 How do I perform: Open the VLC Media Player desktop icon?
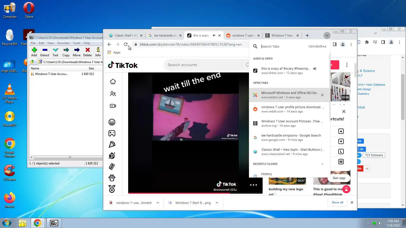9,93
